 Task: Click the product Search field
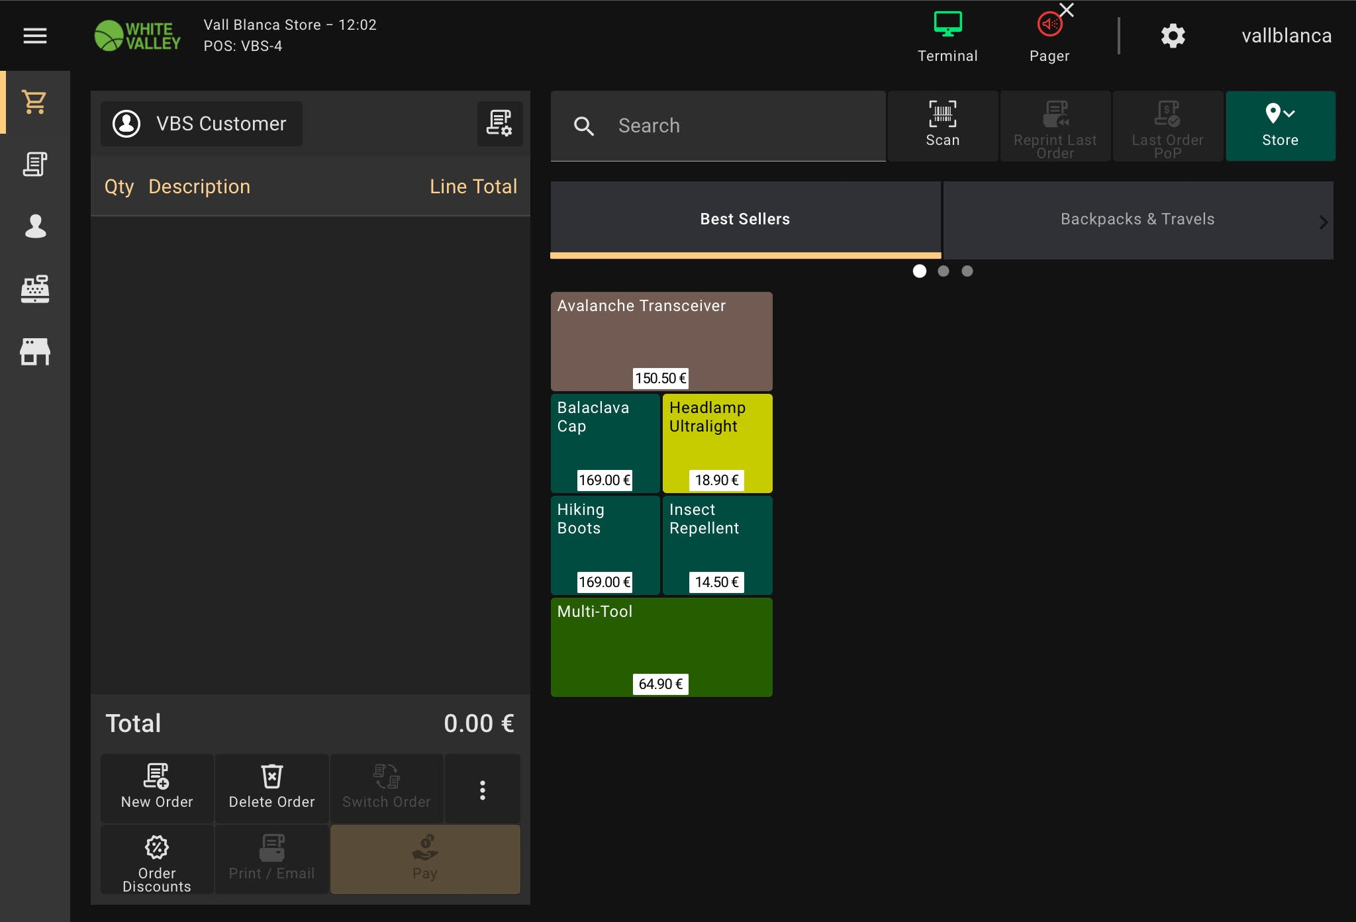pos(728,126)
